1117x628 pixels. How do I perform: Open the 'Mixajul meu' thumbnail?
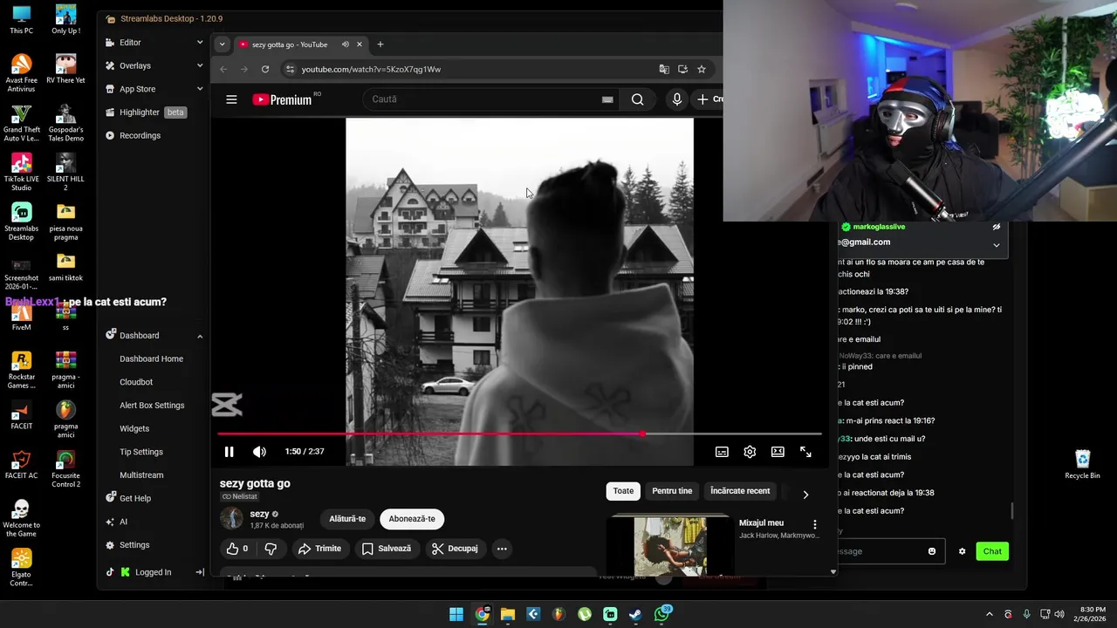tap(670, 545)
